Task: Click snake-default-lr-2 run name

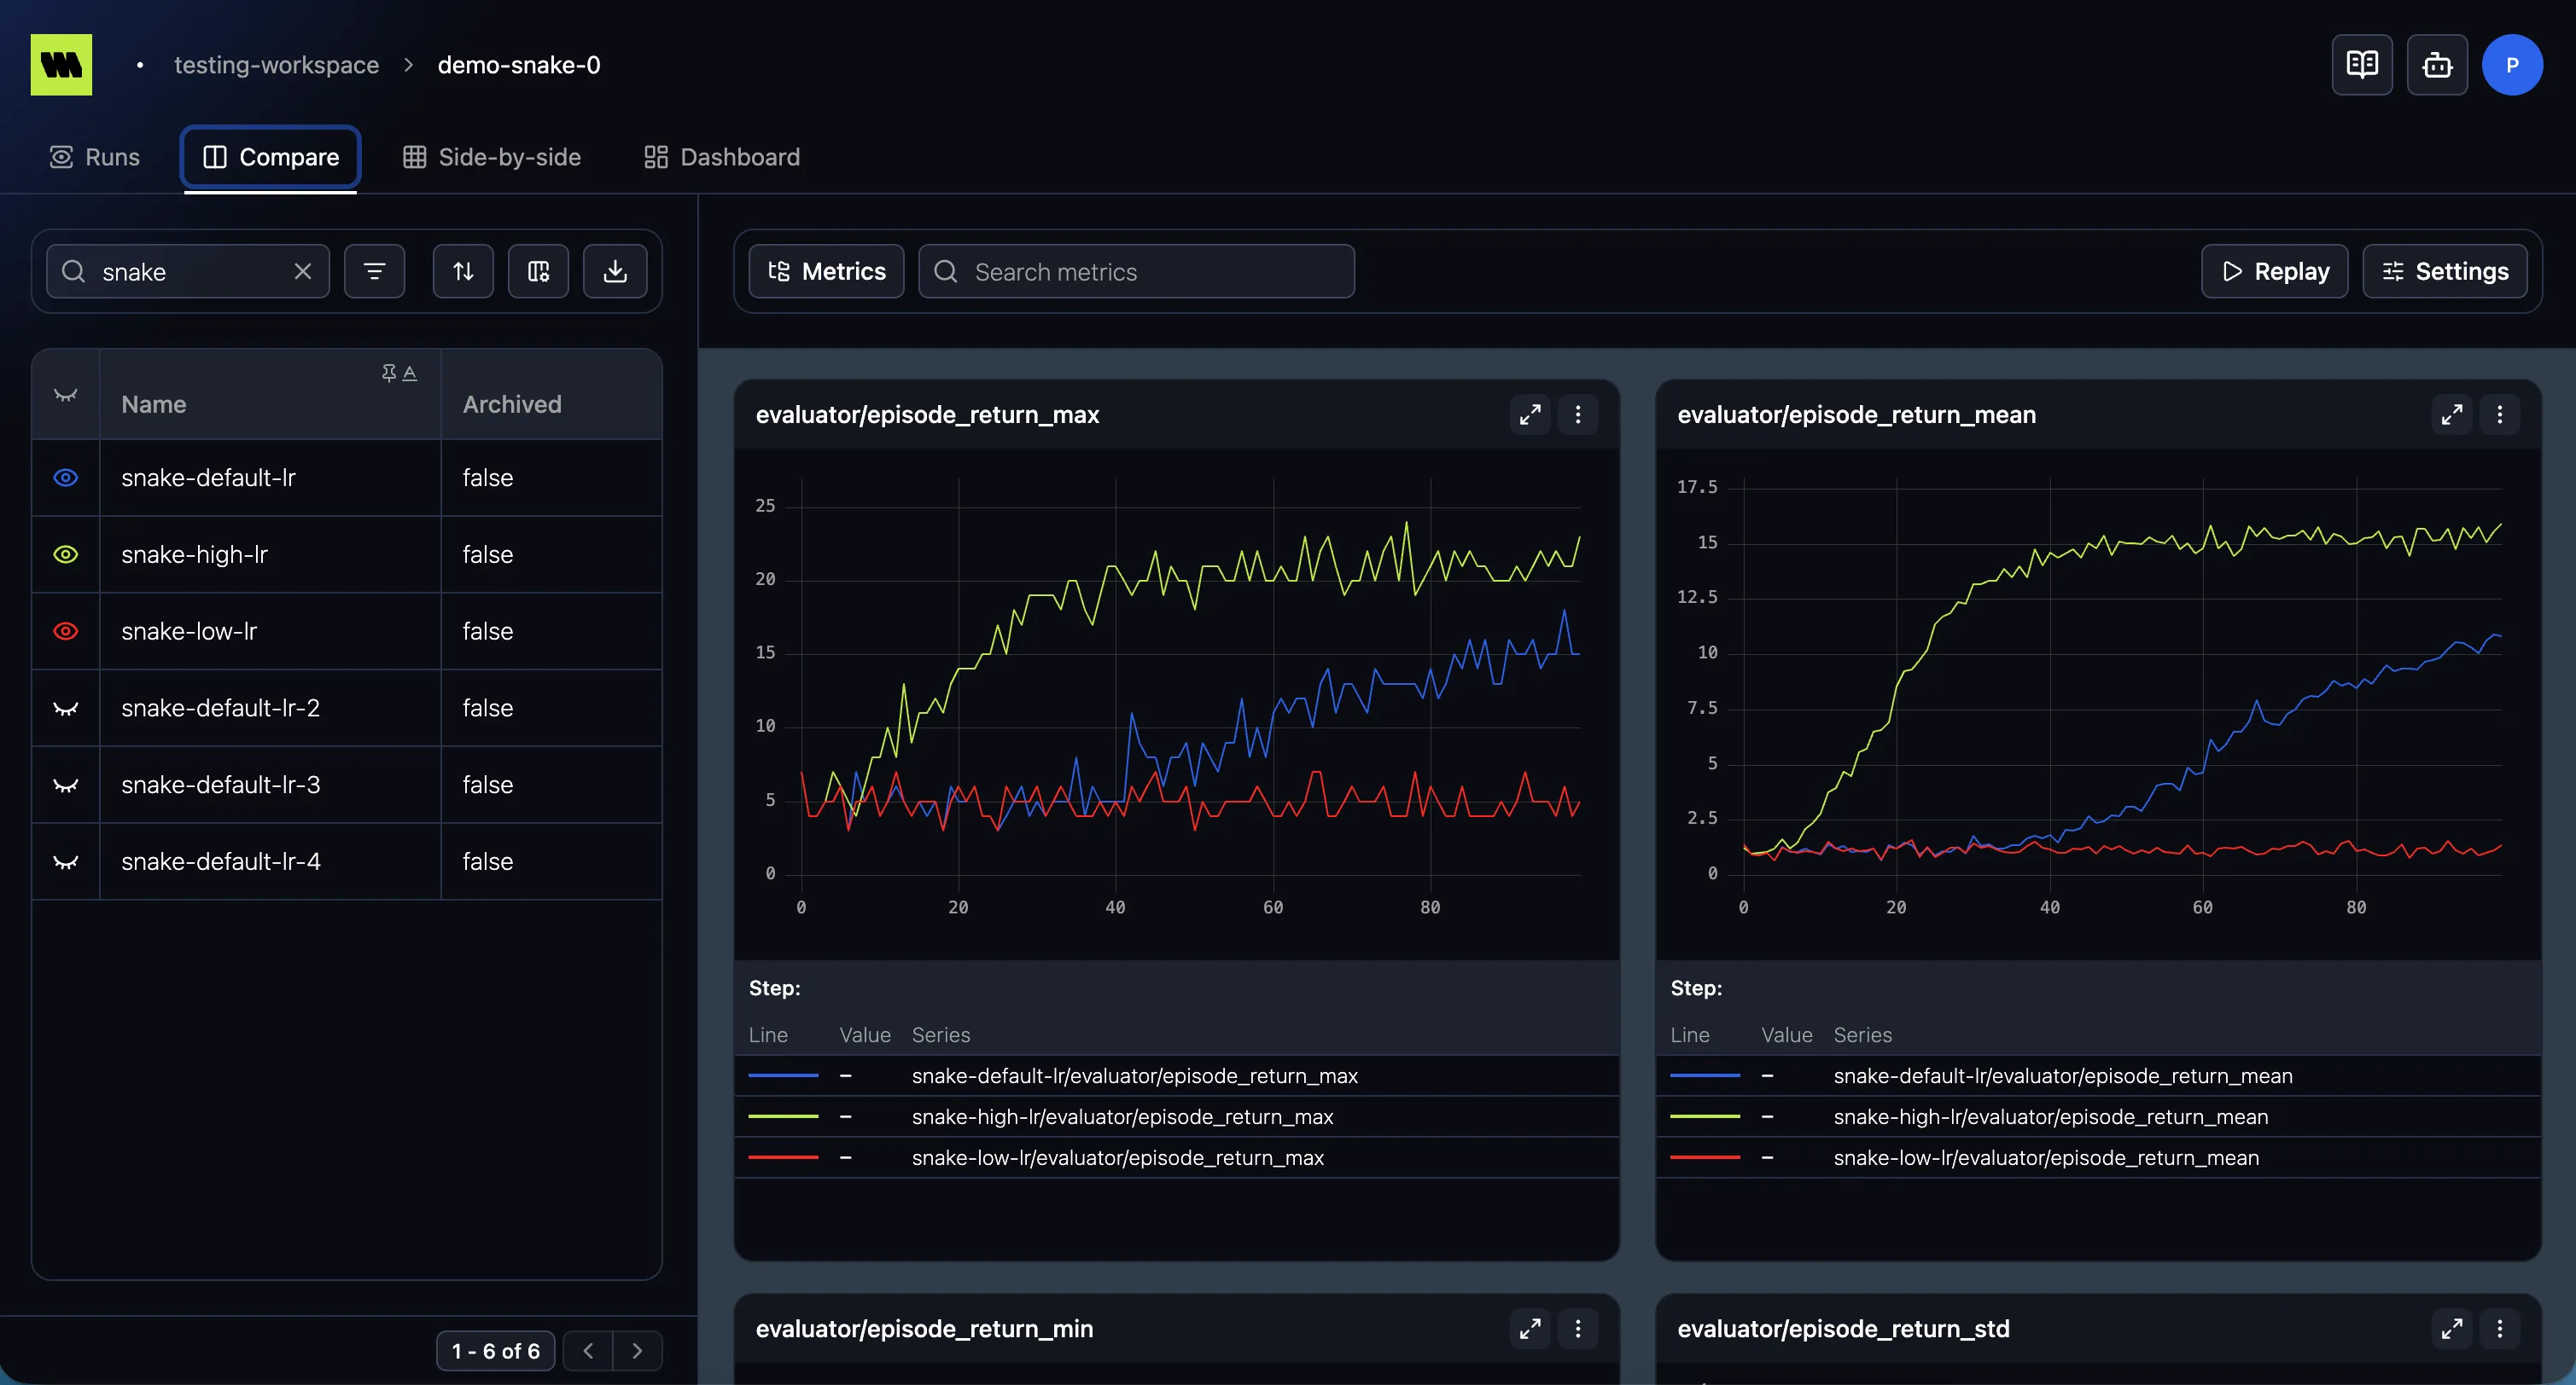Action: (220, 709)
